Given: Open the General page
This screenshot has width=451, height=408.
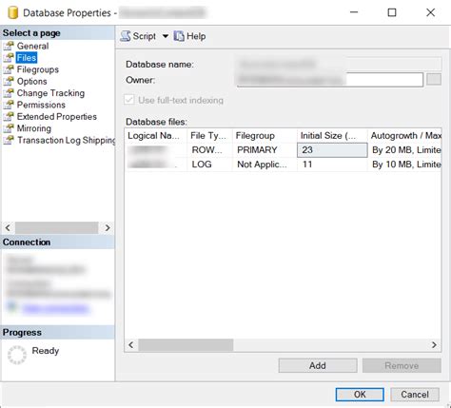Looking at the screenshot, I should coord(32,46).
